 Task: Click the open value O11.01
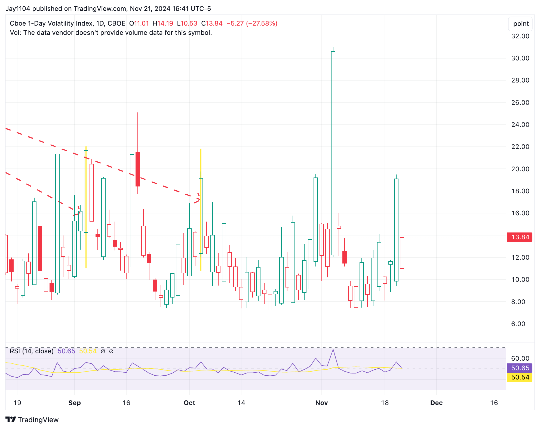(139, 23)
